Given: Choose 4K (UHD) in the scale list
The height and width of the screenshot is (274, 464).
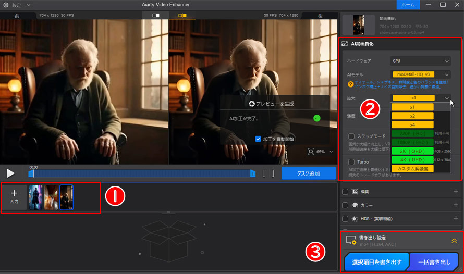Looking at the screenshot, I should point(413,160).
